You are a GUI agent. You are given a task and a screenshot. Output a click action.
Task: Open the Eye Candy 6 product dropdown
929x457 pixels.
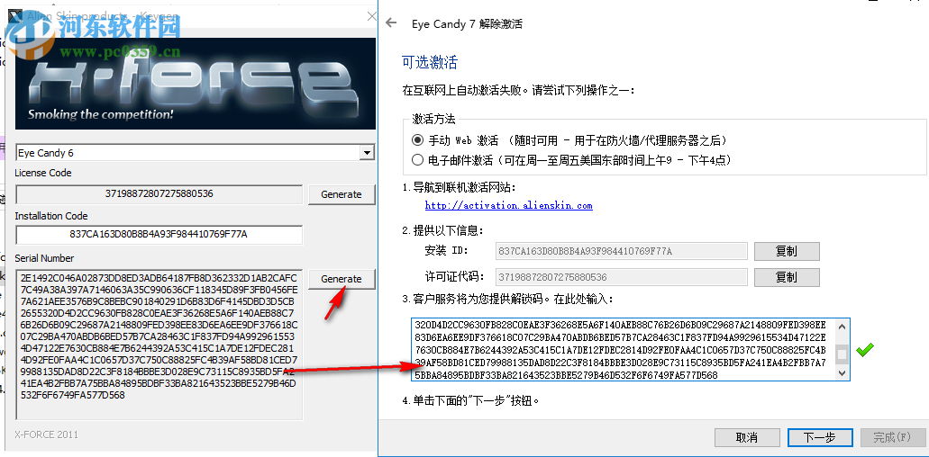pos(368,153)
